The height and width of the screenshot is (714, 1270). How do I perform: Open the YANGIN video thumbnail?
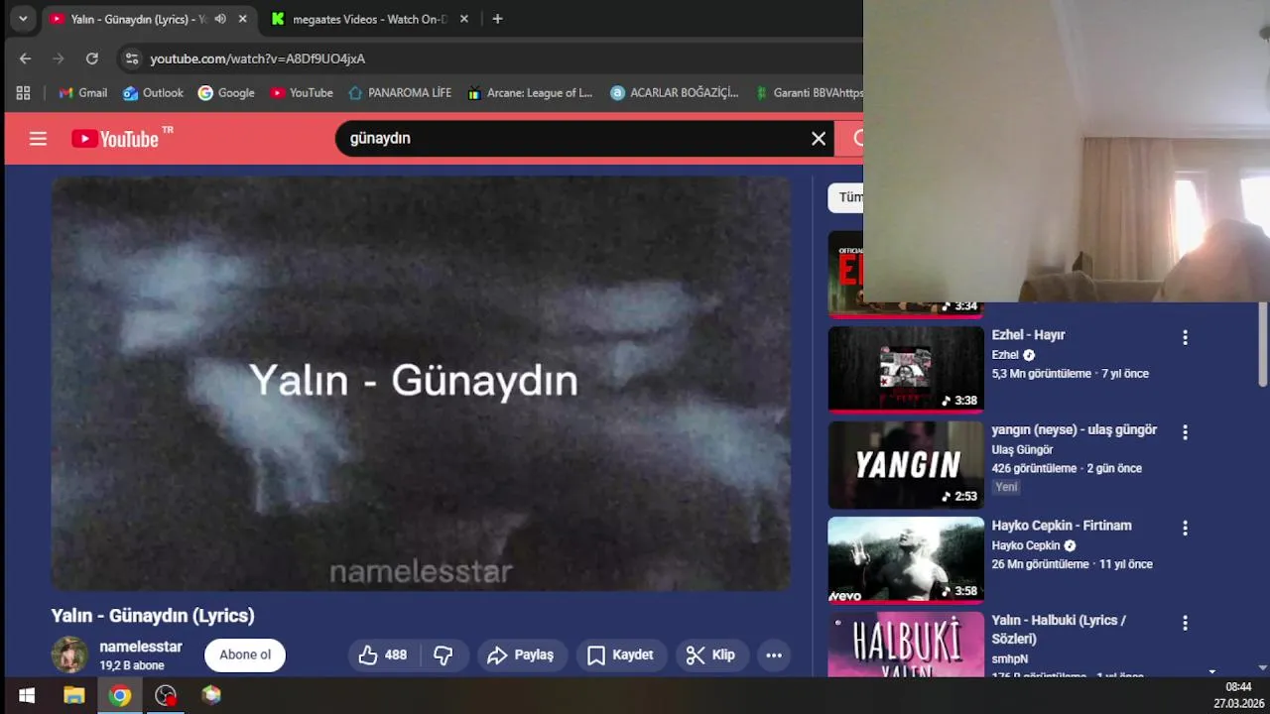pyautogui.click(x=906, y=464)
